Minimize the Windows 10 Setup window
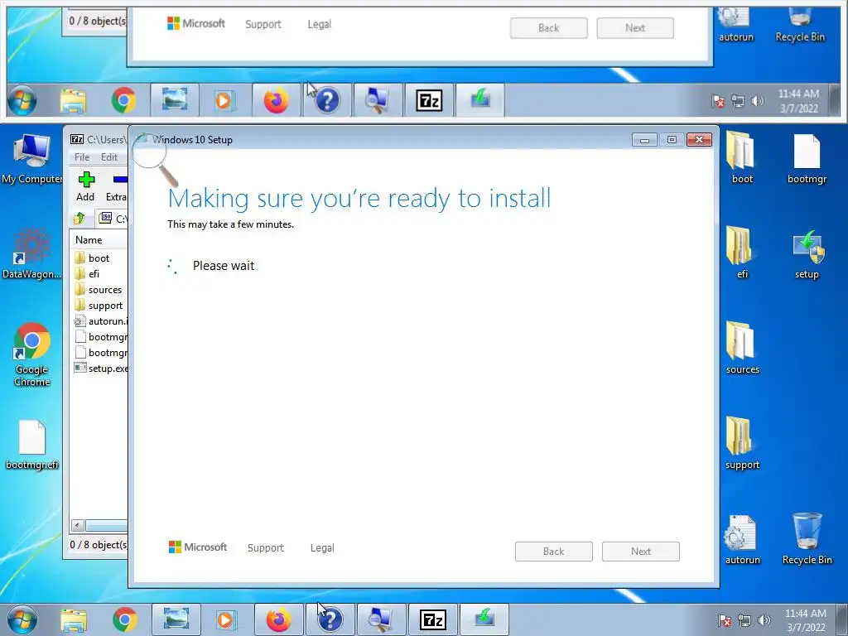848x636 pixels. tap(644, 140)
